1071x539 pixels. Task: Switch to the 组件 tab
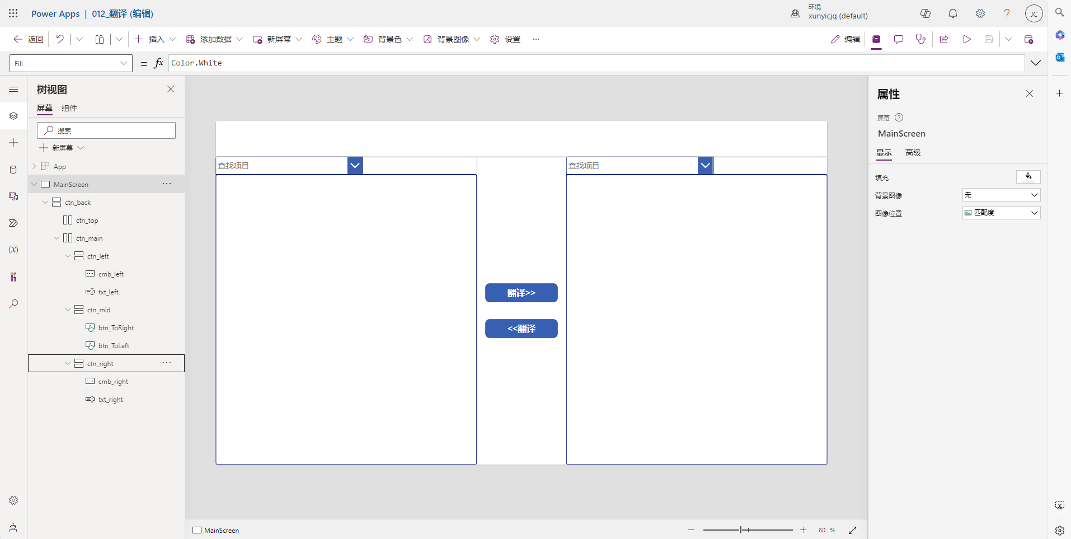[x=69, y=108]
